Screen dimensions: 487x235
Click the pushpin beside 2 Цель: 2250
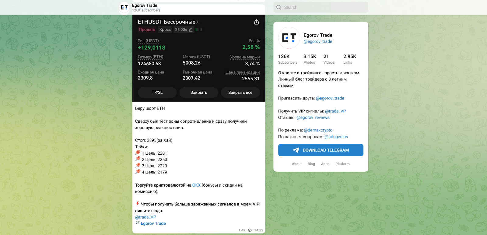(138, 159)
